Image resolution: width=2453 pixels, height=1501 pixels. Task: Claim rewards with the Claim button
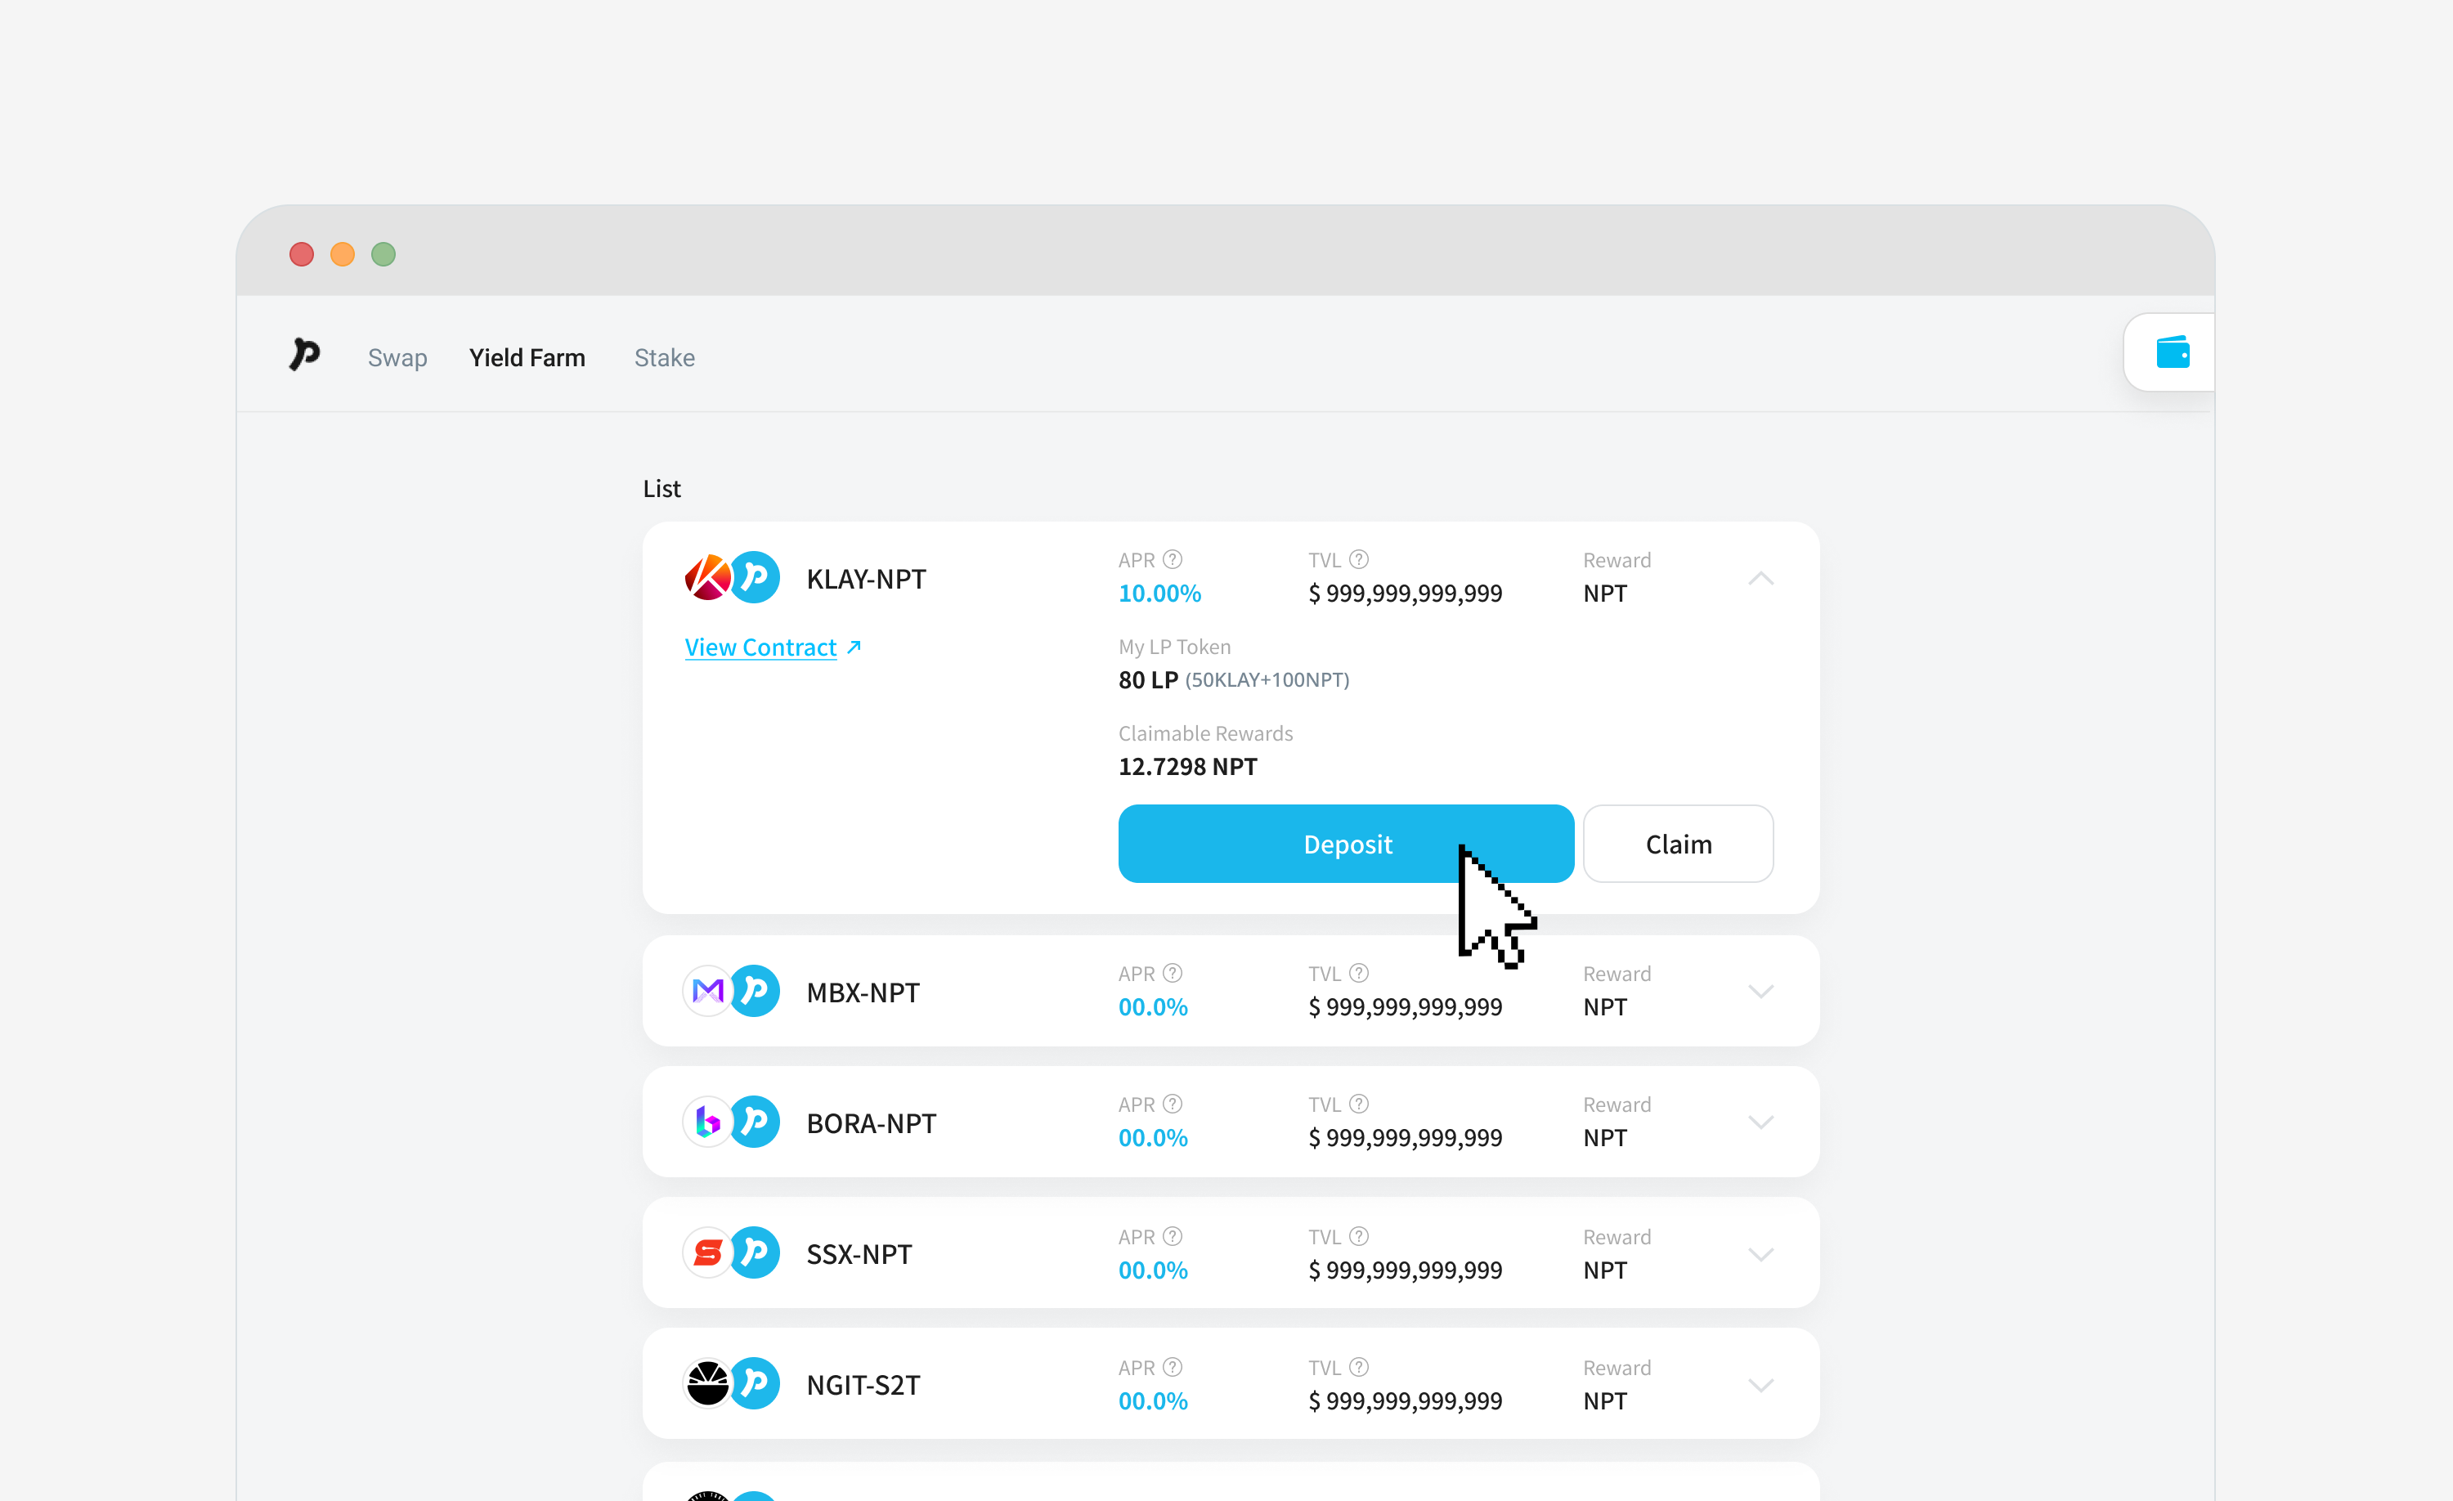1679,844
